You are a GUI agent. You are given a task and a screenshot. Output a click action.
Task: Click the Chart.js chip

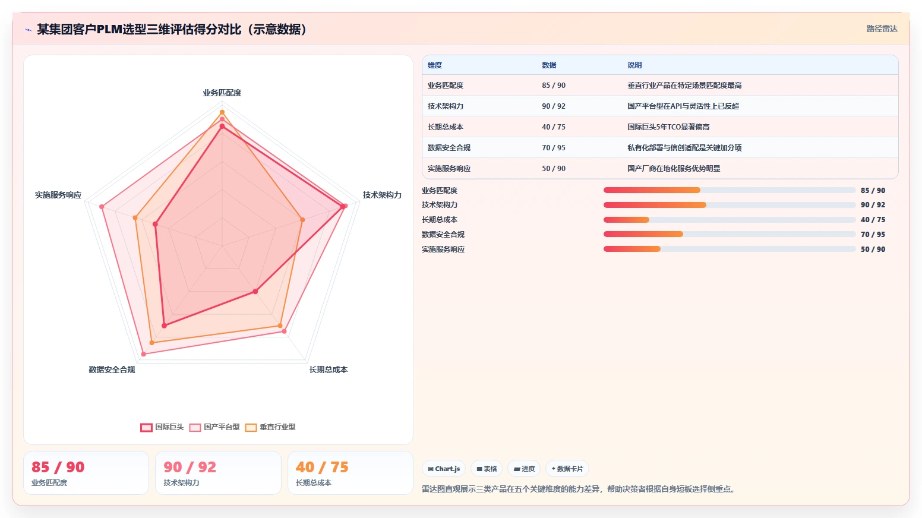[x=444, y=469]
